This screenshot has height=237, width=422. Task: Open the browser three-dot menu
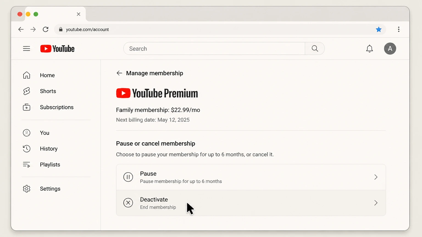(399, 29)
